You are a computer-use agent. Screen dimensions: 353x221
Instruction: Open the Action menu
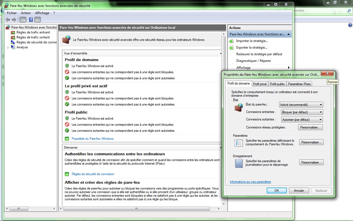(x=26, y=13)
